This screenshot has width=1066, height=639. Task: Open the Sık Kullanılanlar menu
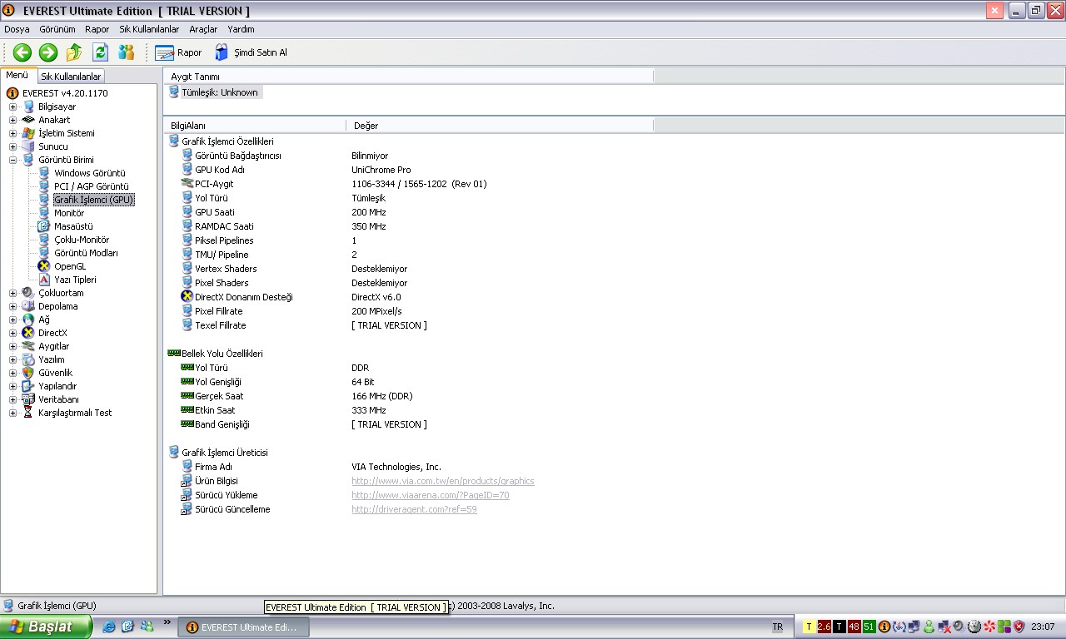point(149,29)
